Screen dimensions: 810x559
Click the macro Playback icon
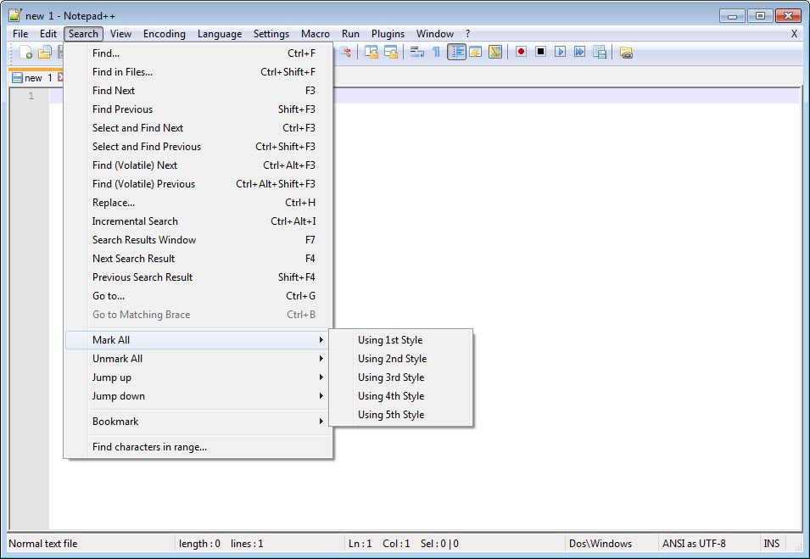(560, 52)
